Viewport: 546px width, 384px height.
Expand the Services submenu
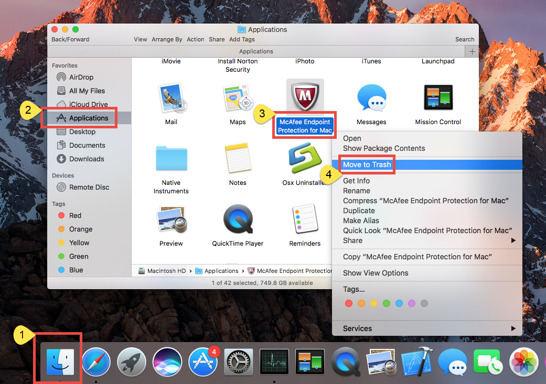click(x=358, y=328)
